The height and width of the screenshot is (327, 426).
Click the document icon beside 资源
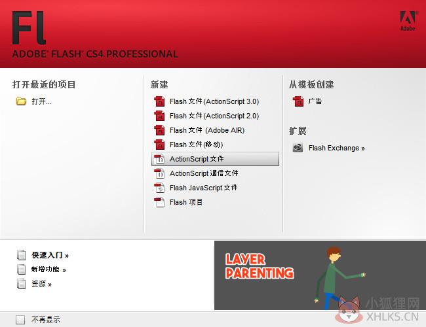21,284
